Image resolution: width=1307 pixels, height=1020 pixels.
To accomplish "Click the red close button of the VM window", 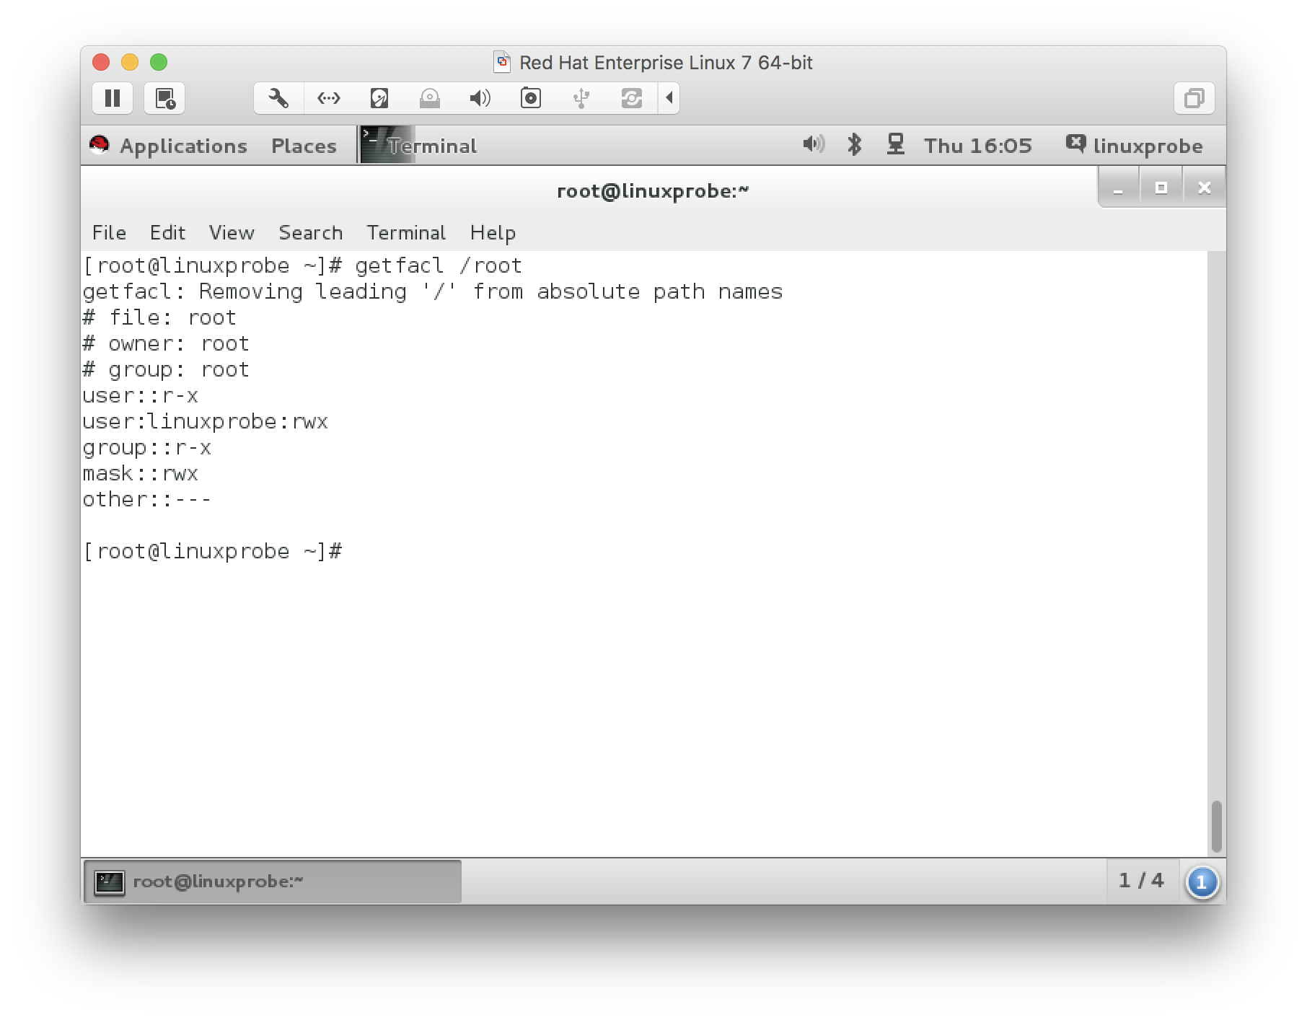I will click(101, 62).
